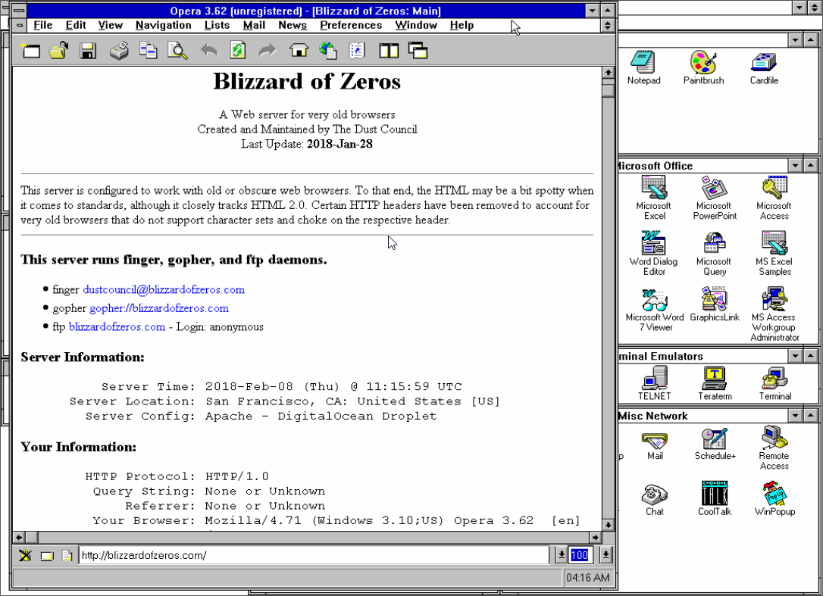Click the page scroll down arrow
Screen dimensions: 823x596
(609, 525)
